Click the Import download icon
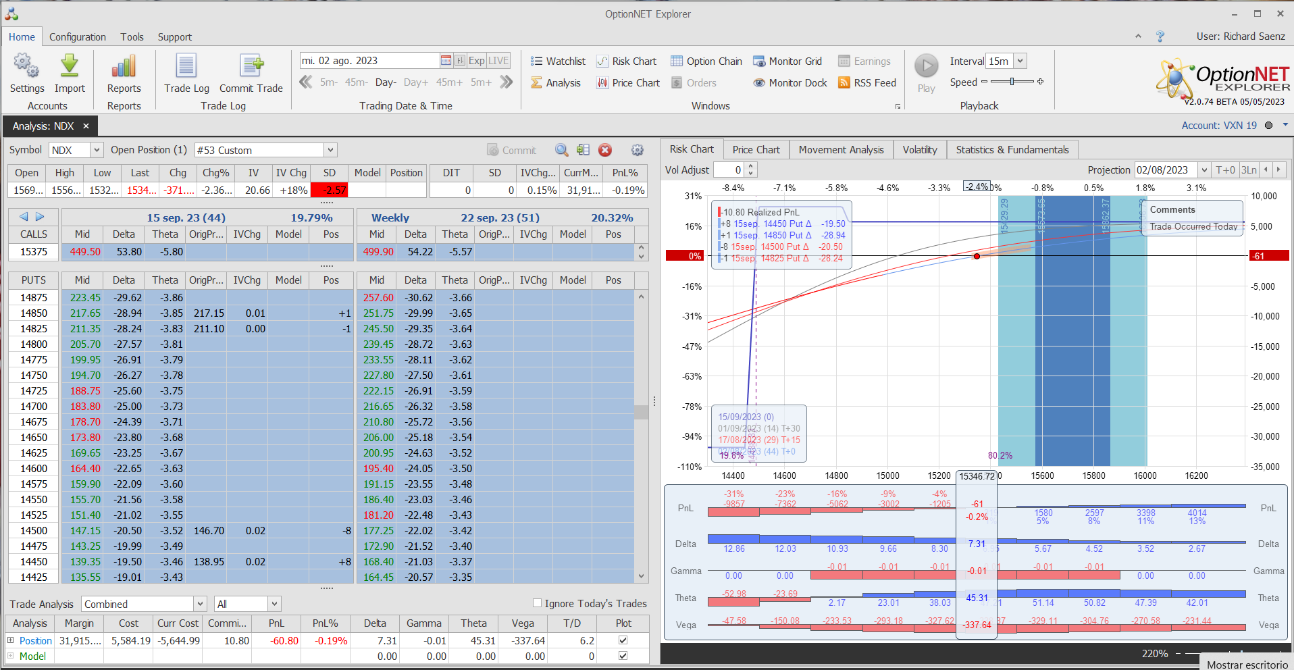 [70, 66]
